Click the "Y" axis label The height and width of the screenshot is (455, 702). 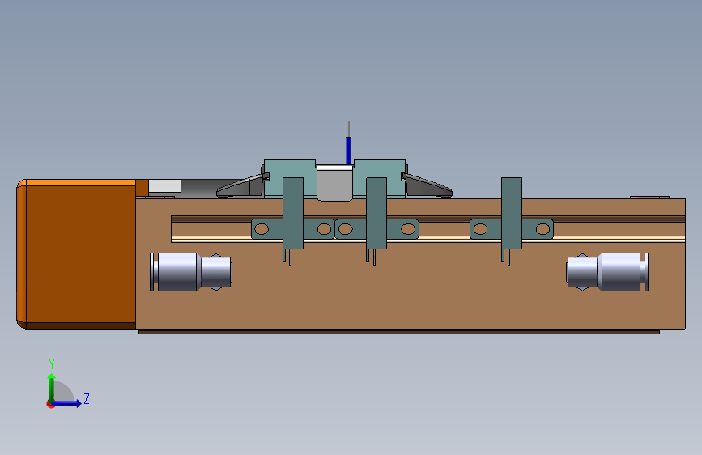(x=52, y=364)
